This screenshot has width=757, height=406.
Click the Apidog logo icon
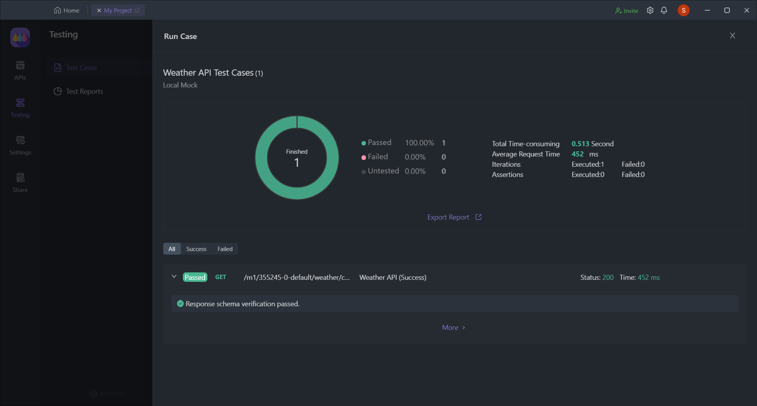[x=20, y=37]
